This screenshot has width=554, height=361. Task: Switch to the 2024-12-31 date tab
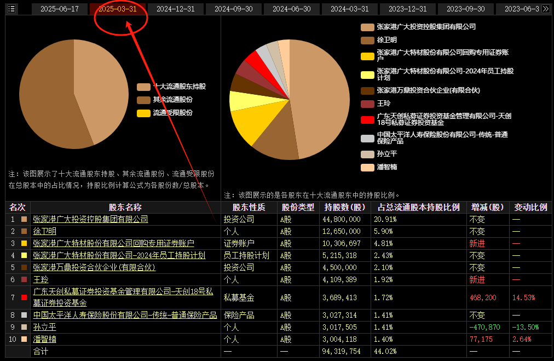176,9
